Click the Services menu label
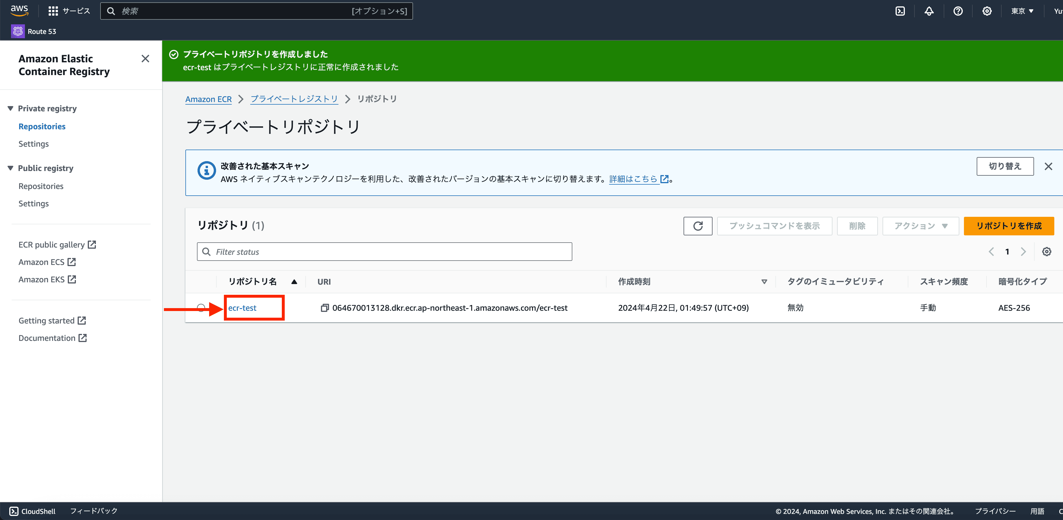Screen dimensions: 1063x520 pos(76,11)
